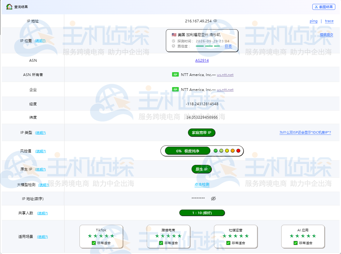
Task: Click the red risk level dot
Action: pyautogui.click(x=238, y=151)
